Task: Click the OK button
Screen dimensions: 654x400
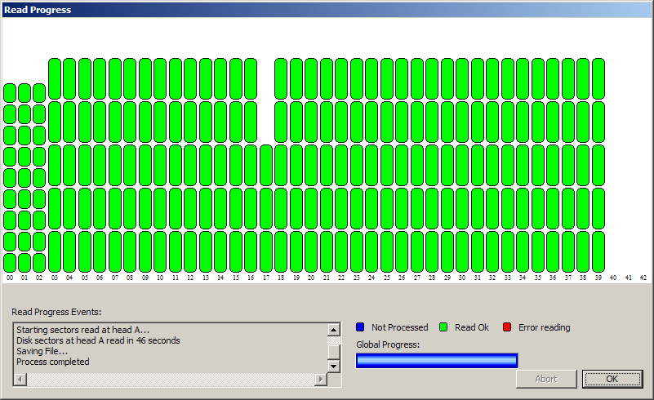Action: point(612,379)
